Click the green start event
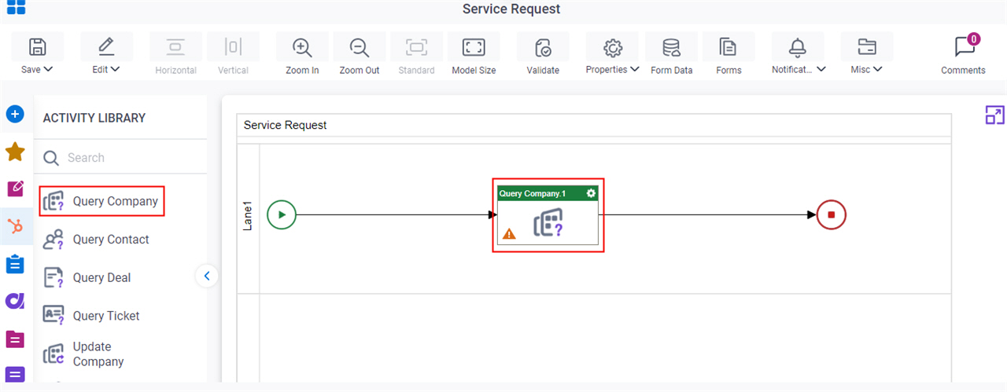Viewport: 1007px width, 392px height. point(282,214)
